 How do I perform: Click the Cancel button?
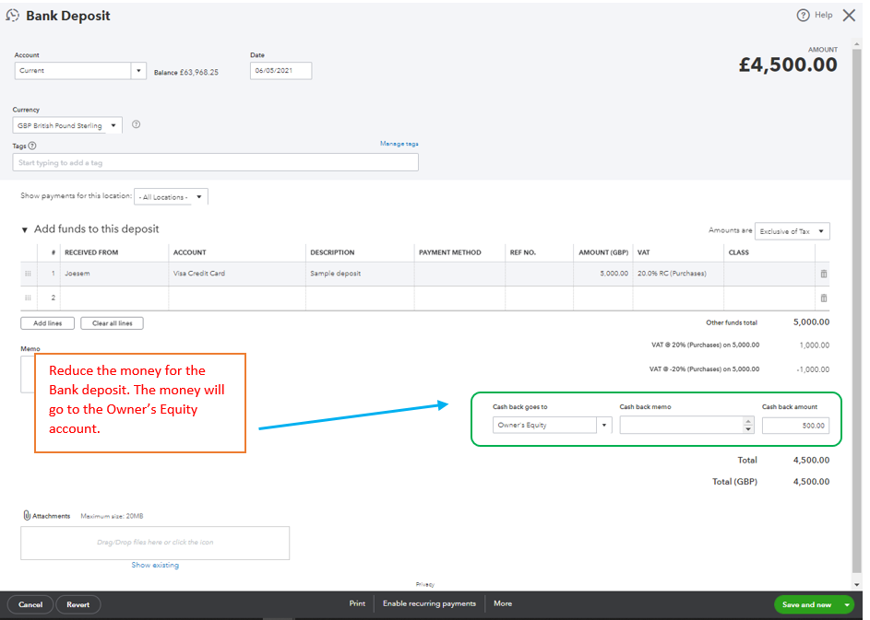[x=30, y=604]
